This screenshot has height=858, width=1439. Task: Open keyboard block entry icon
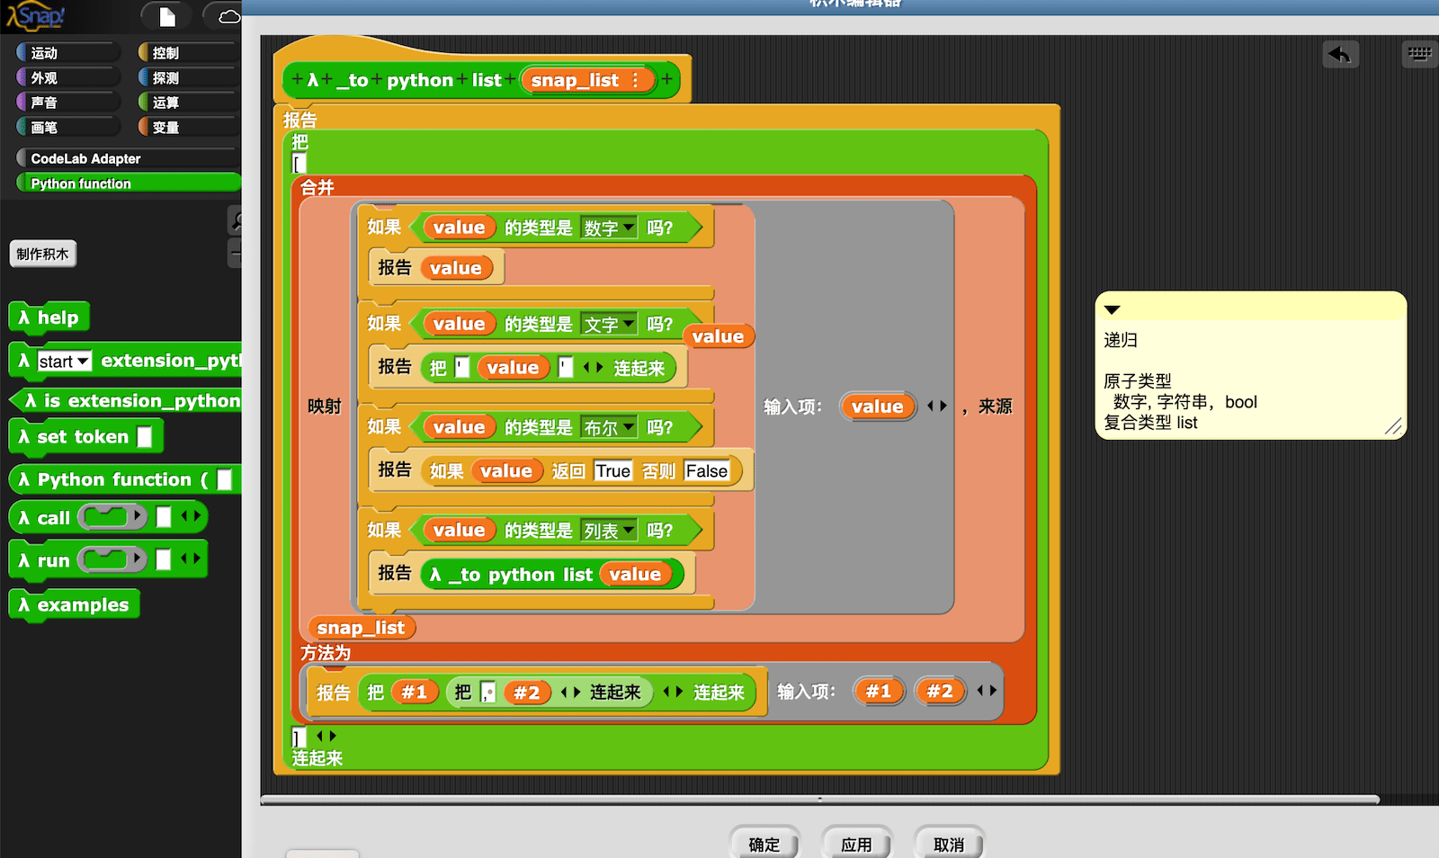click(x=1418, y=54)
